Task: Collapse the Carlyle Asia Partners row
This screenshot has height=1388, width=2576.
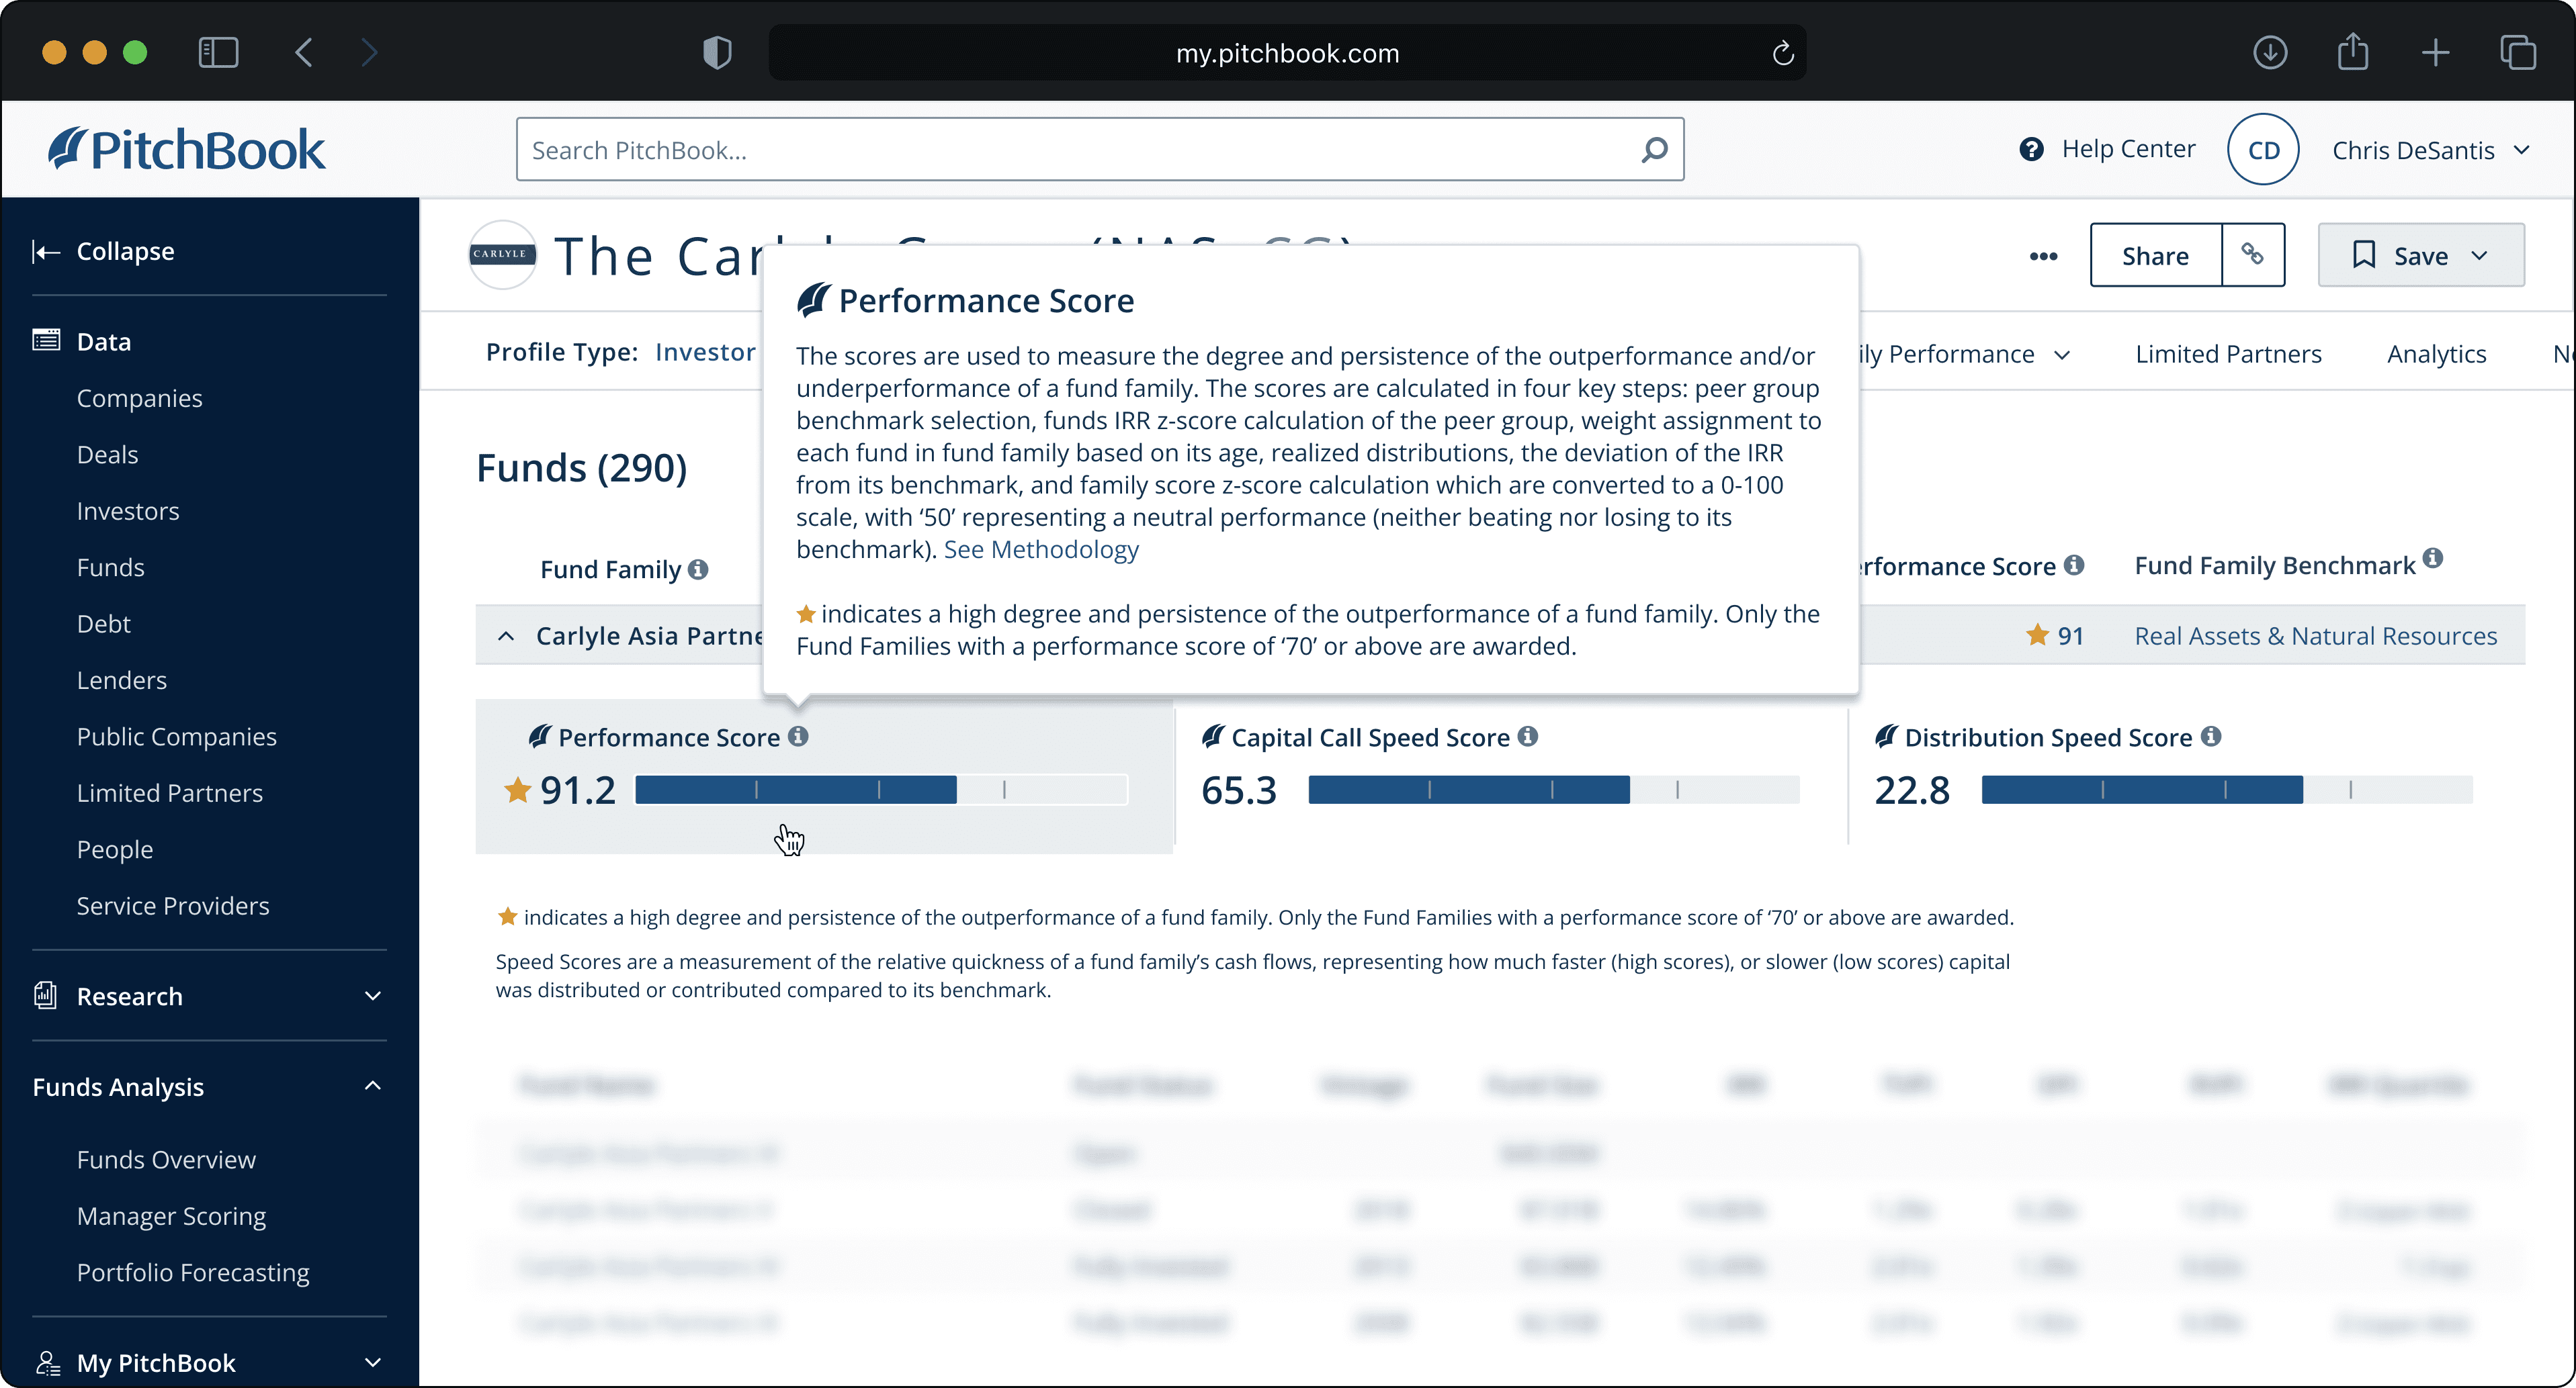Action: click(506, 635)
